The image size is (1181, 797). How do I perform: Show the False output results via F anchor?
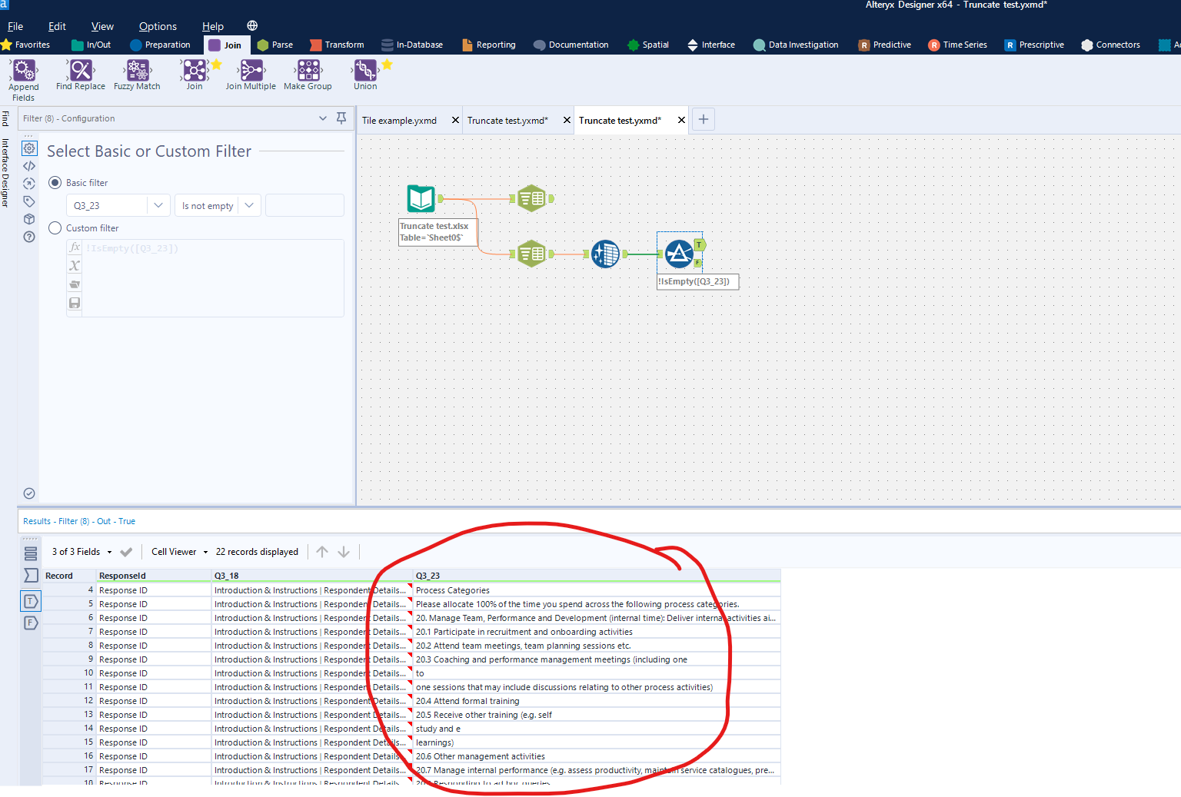pyautogui.click(x=698, y=262)
